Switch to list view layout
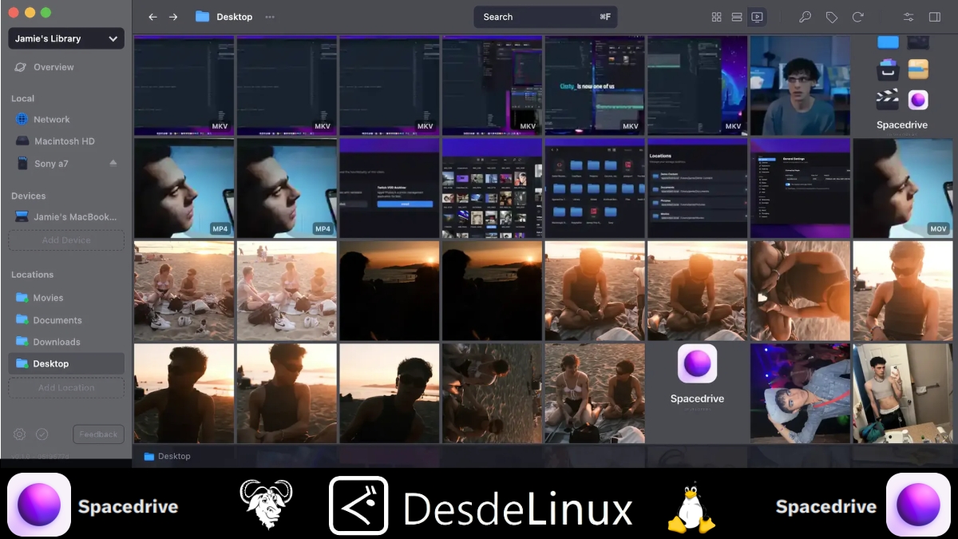 (x=737, y=17)
